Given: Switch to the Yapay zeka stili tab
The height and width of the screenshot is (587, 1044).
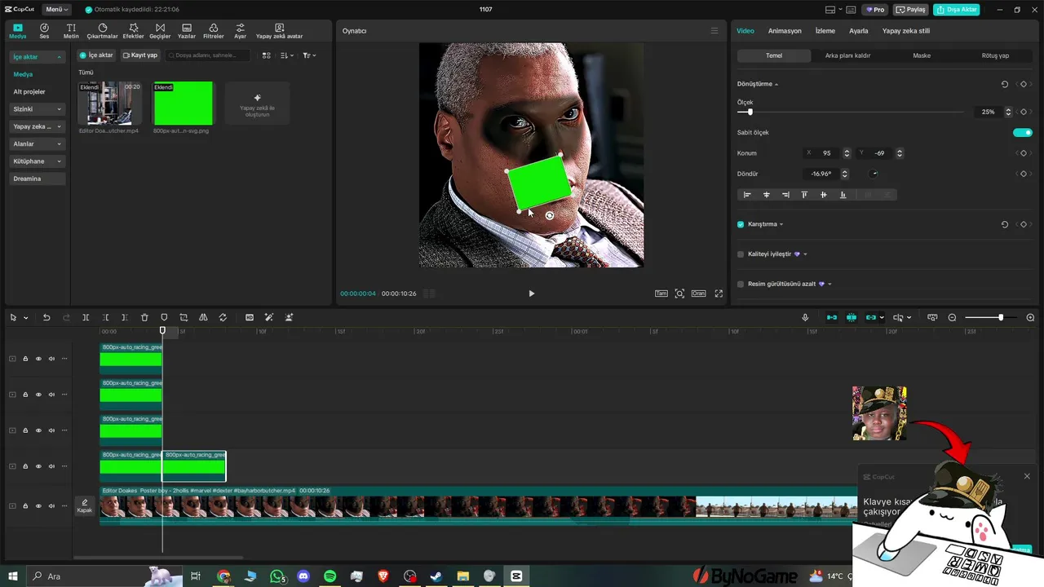Looking at the screenshot, I should point(906,31).
